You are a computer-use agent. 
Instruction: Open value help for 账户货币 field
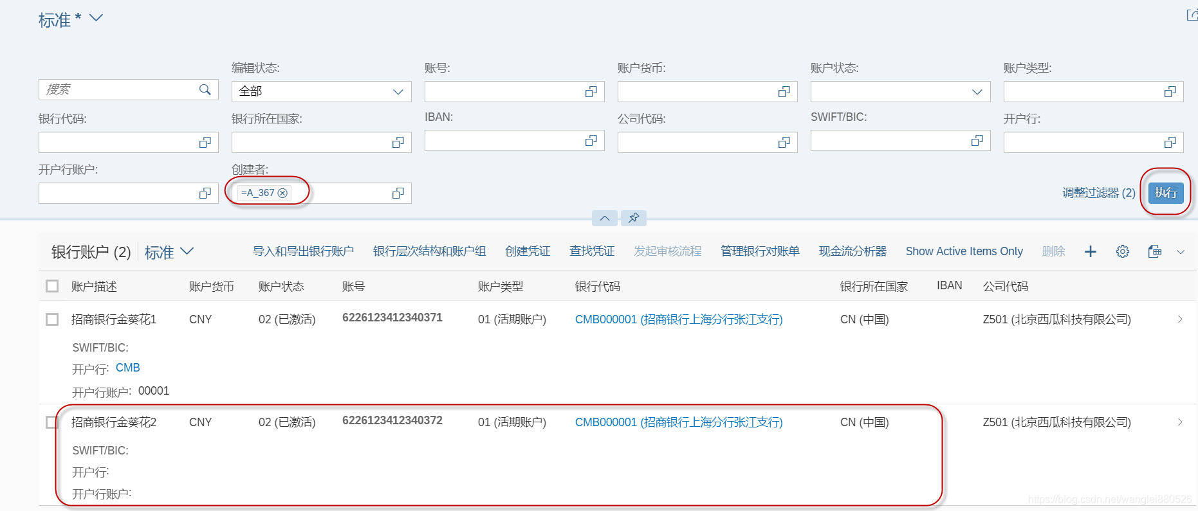click(784, 92)
